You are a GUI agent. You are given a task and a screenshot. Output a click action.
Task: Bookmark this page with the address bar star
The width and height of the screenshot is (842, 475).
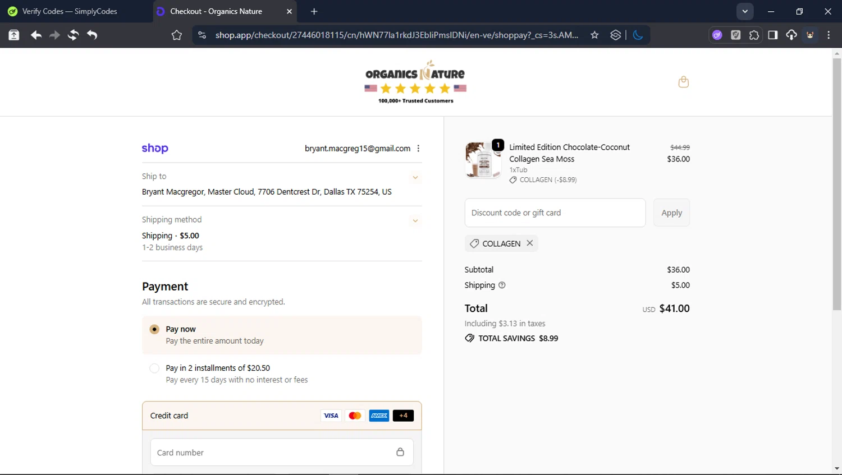click(x=594, y=35)
